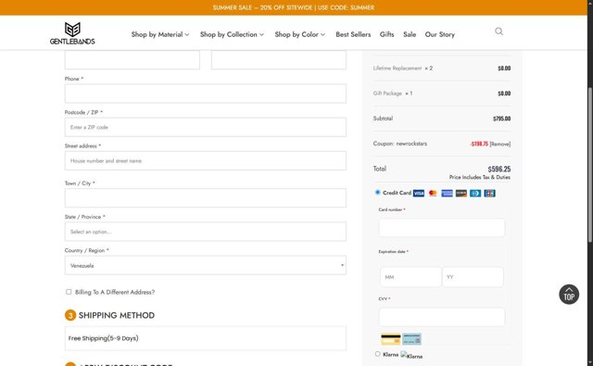The width and height of the screenshot is (593, 366).
Task: Click the Visa card icon
Action: (418, 194)
